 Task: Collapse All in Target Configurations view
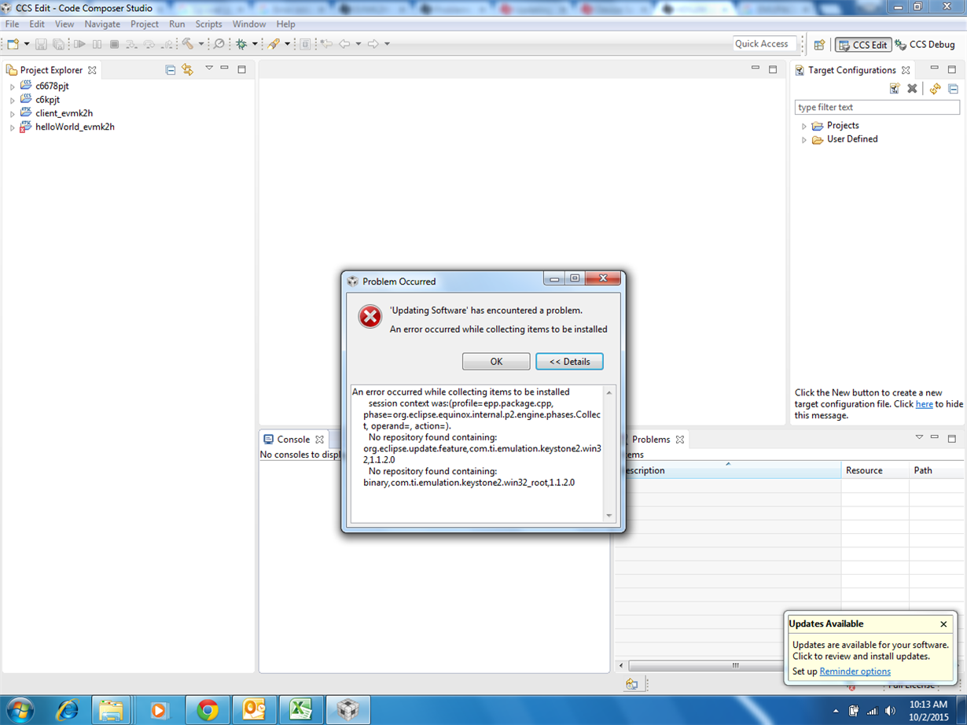click(x=953, y=89)
